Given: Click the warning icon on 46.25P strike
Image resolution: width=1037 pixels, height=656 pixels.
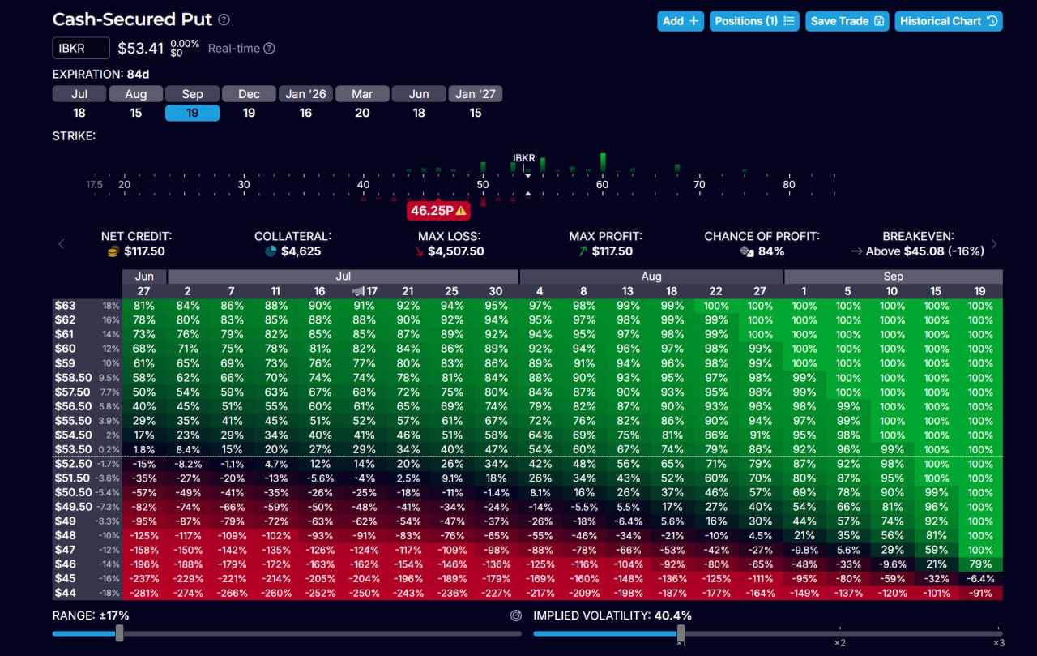Looking at the screenshot, I should tap(461, 211).
